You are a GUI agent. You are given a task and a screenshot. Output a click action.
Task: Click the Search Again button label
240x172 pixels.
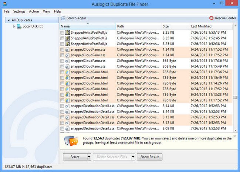76,18
